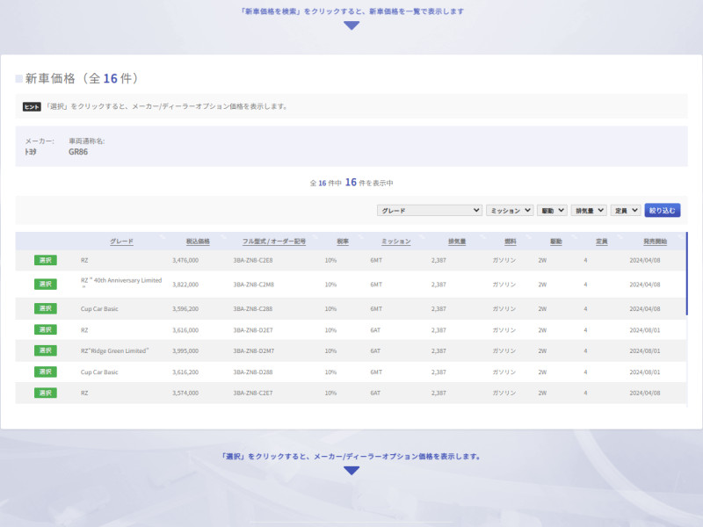Image resolution: width=703 pixels, height=527 pixels.
Task: Click 選択 for RZ Ridge Green Limited
Action: [x=46, y=350]
